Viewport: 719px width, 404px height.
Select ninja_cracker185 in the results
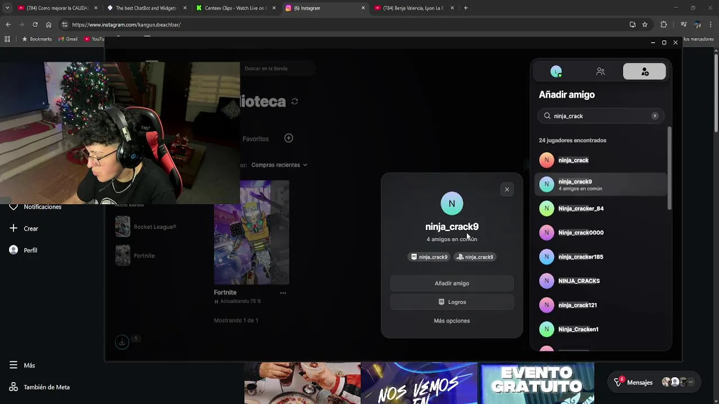[601, 256]
